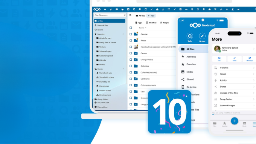Viewport: 256px width, 144px height.
Task: Open the Tables app icon in the header
Action: pos(180,9)
